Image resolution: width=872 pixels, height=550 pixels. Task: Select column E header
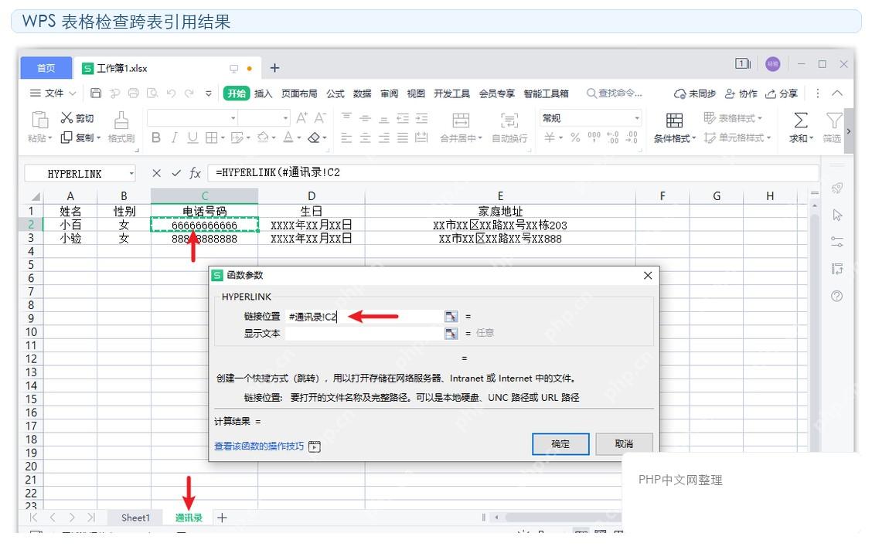coord(500,195)
